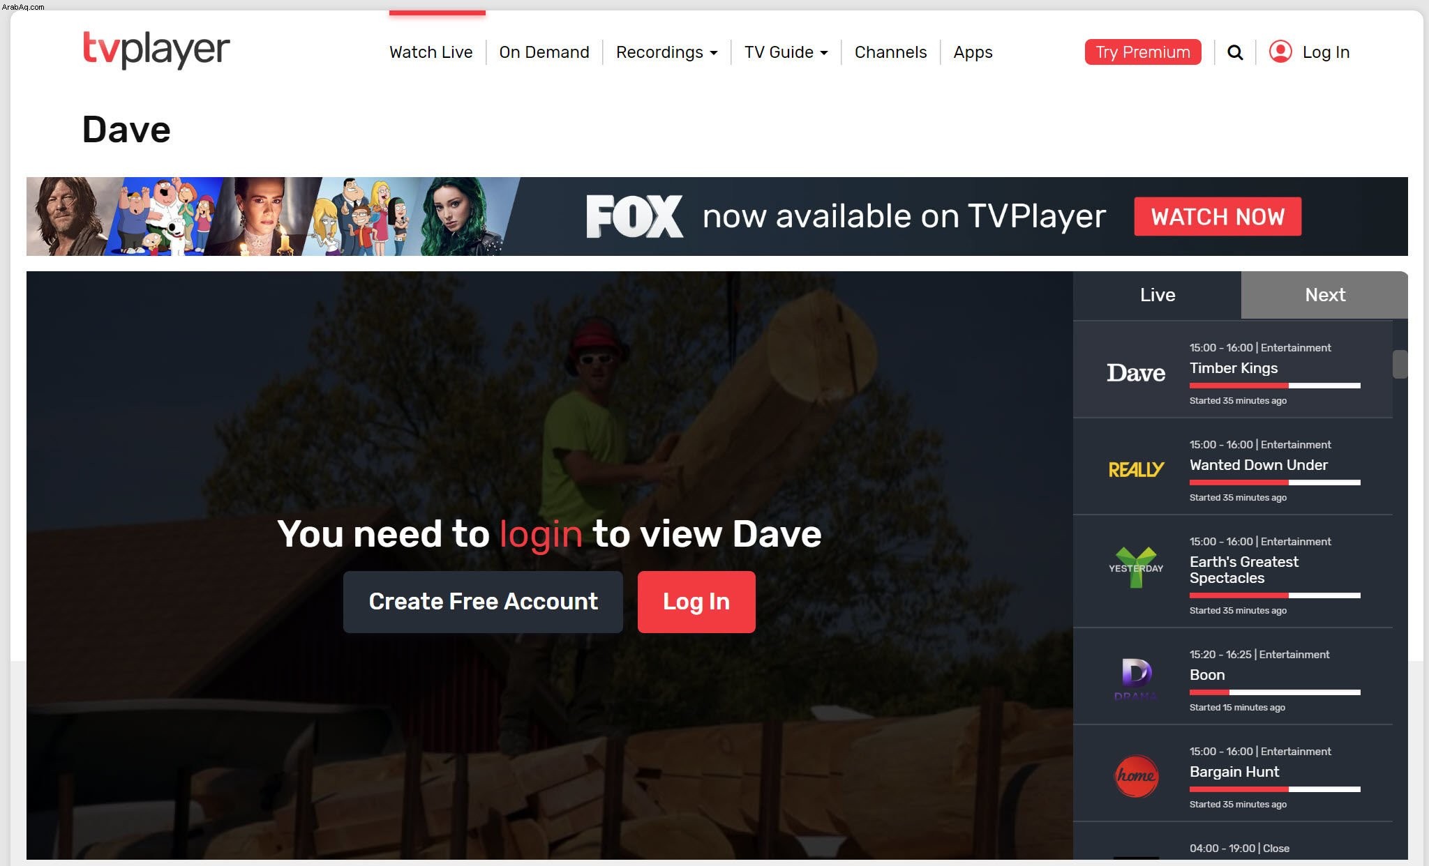
Task: Click the FOX logo in the banner
Action: (x=634, y=216)
